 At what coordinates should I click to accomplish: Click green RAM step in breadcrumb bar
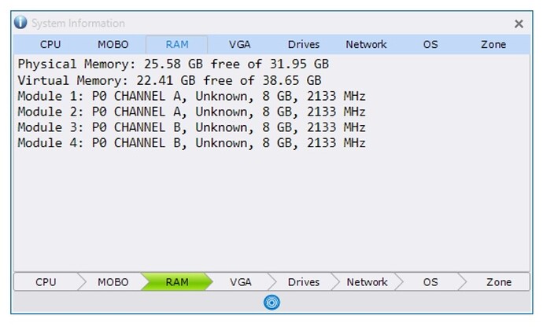coord(176,282)
